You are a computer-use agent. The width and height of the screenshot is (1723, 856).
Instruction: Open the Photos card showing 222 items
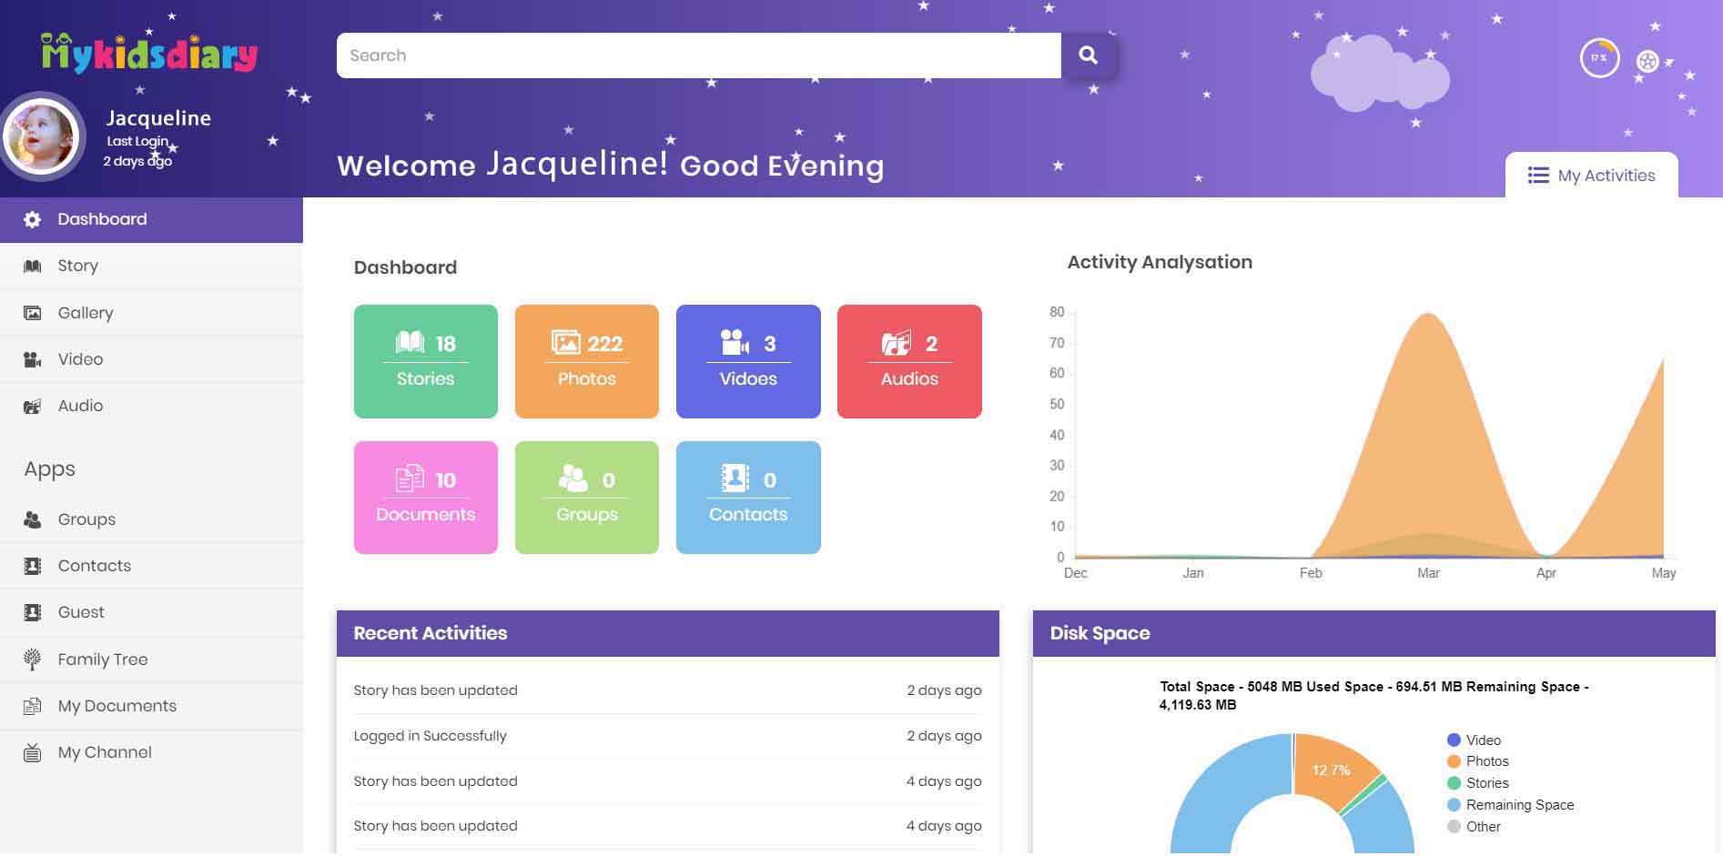[586, 360]
